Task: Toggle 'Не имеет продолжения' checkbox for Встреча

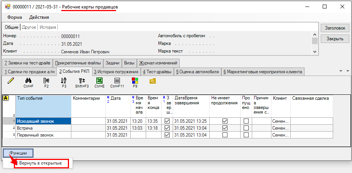Action: coord(225,128)
